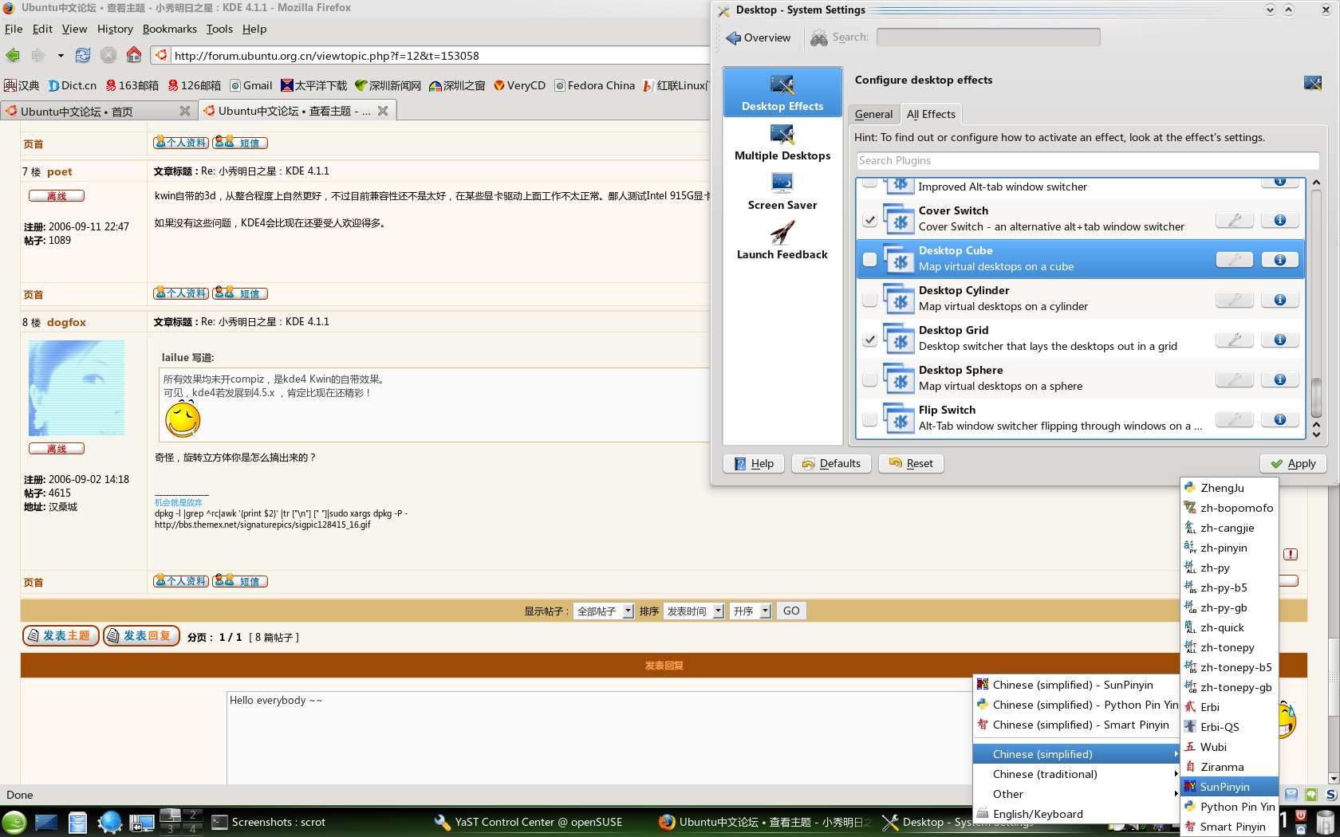1340x837 pixels.
Task: Show info about the Desktop Sphere effect
Action: tap(1279, 379)
